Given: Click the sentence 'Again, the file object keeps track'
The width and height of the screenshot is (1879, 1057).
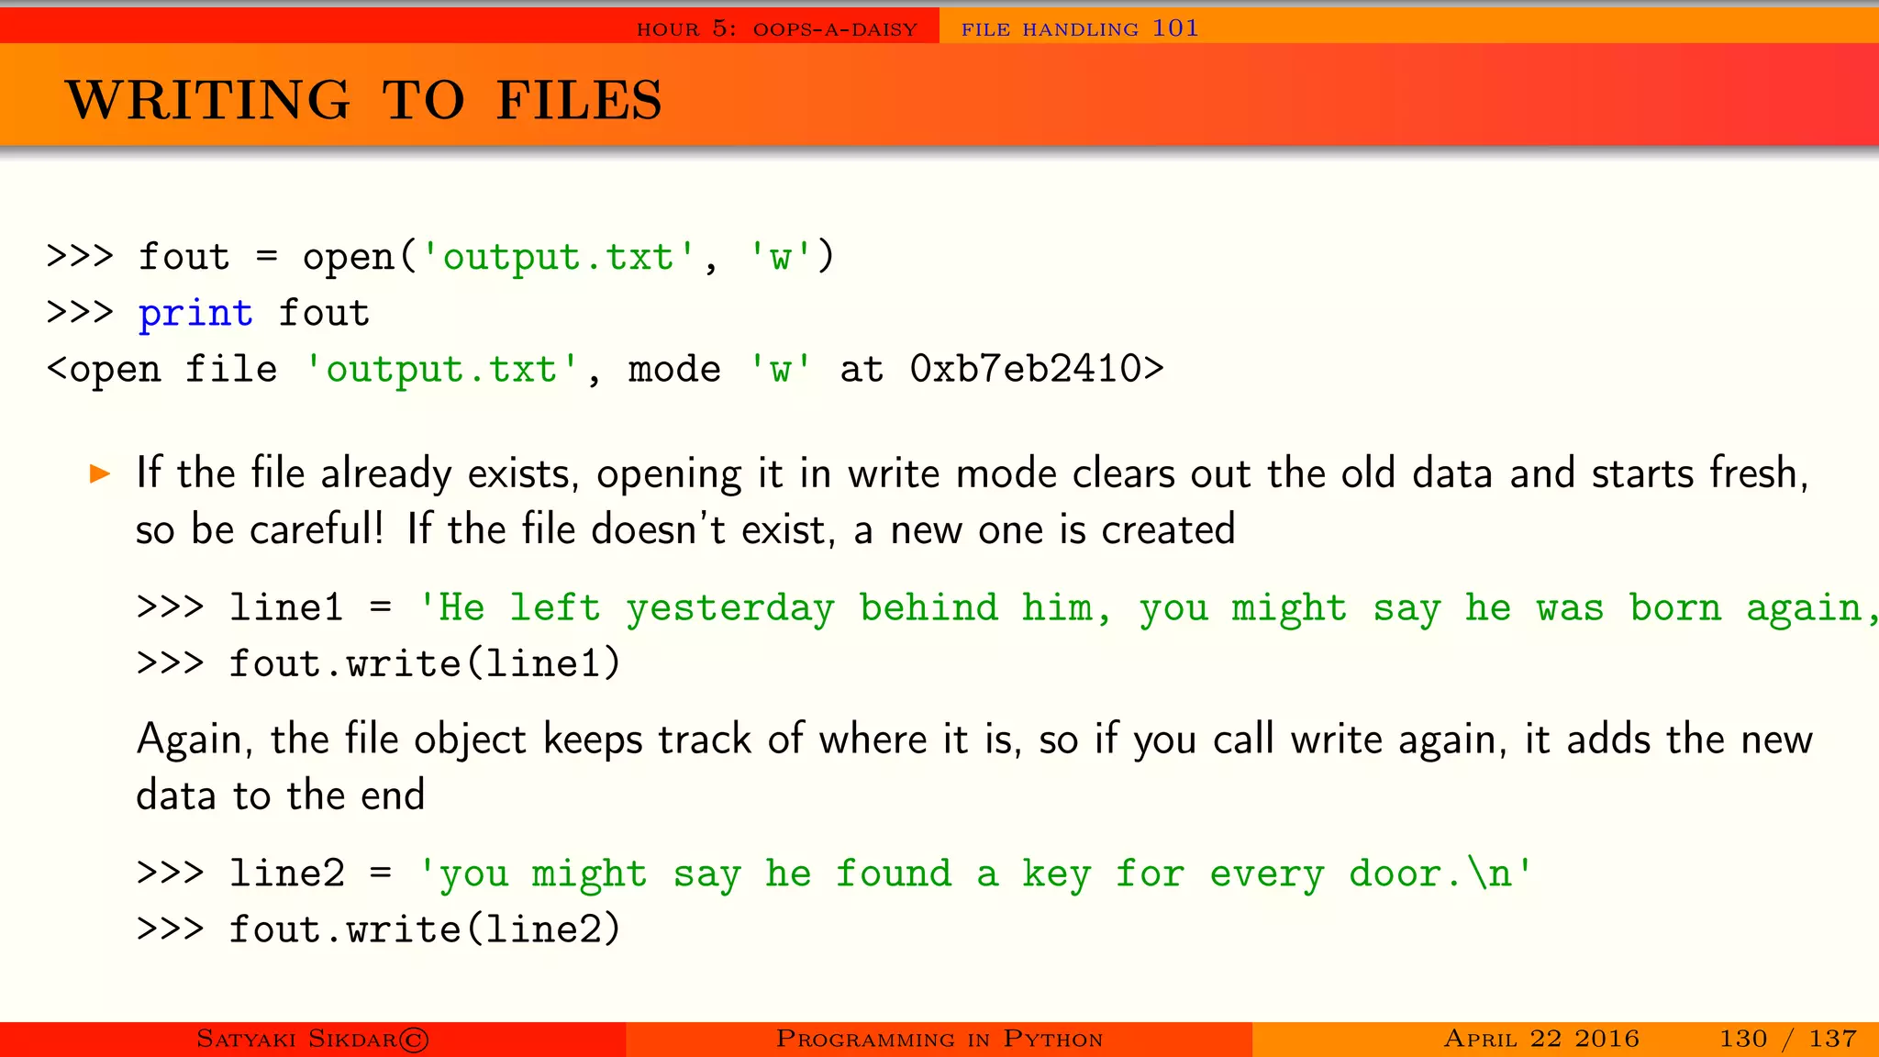Looking at the screenshot, I should pos(974,740).
